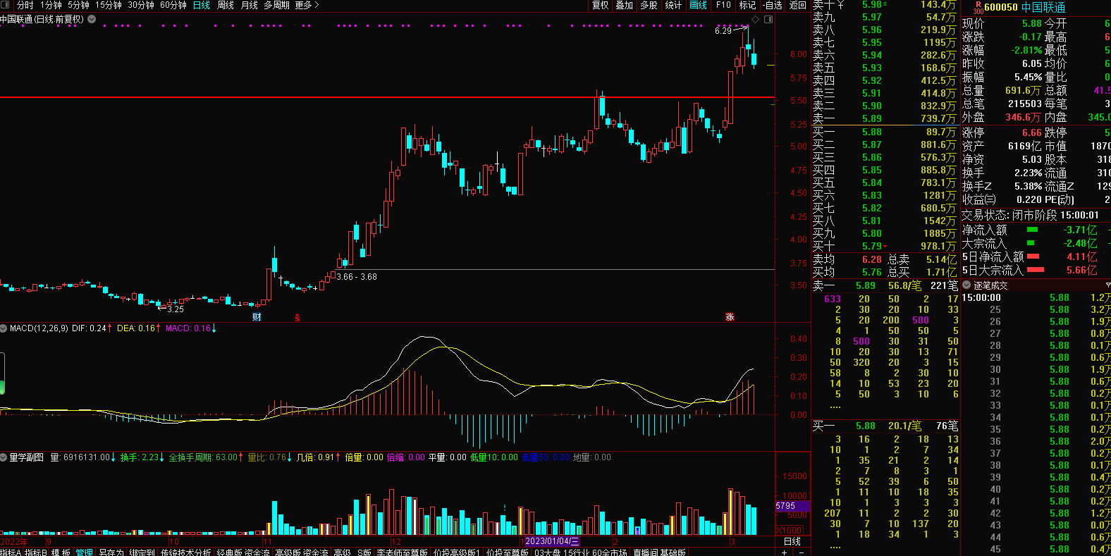Click 买一 5.88 bid price row

pos(885,132)
